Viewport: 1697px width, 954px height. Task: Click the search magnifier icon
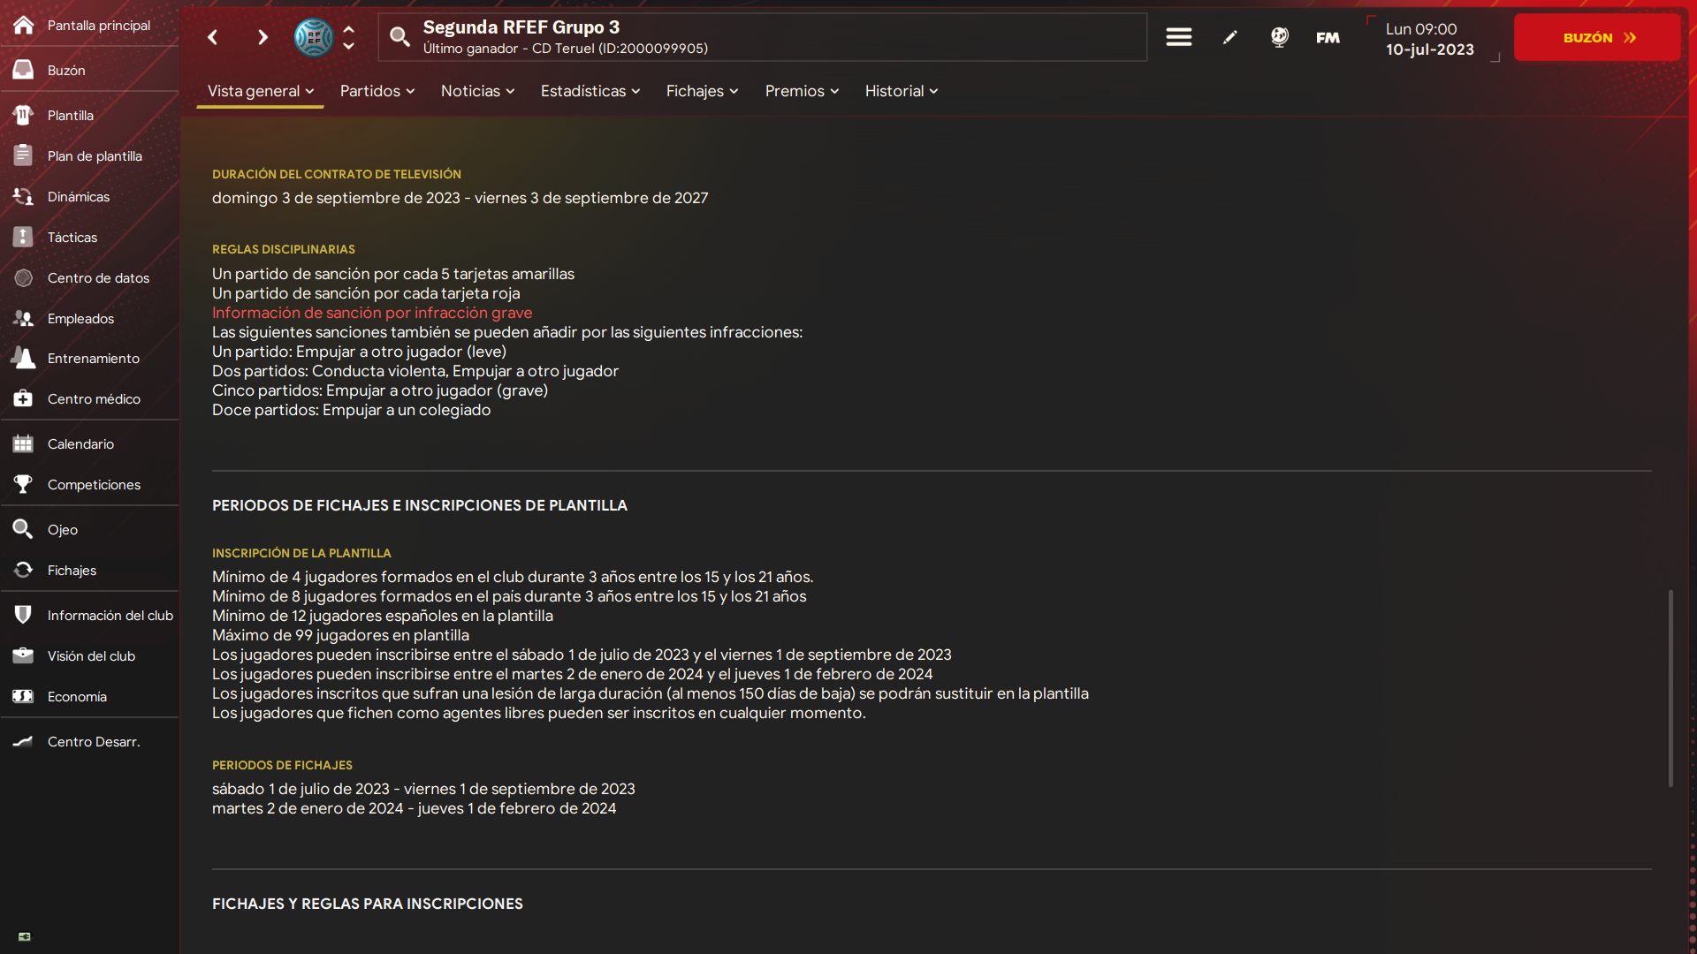[x=400, y=37]
